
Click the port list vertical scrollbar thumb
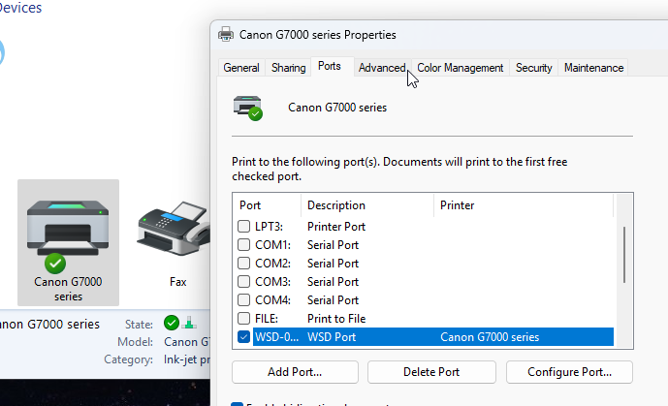tap(624, 255)
